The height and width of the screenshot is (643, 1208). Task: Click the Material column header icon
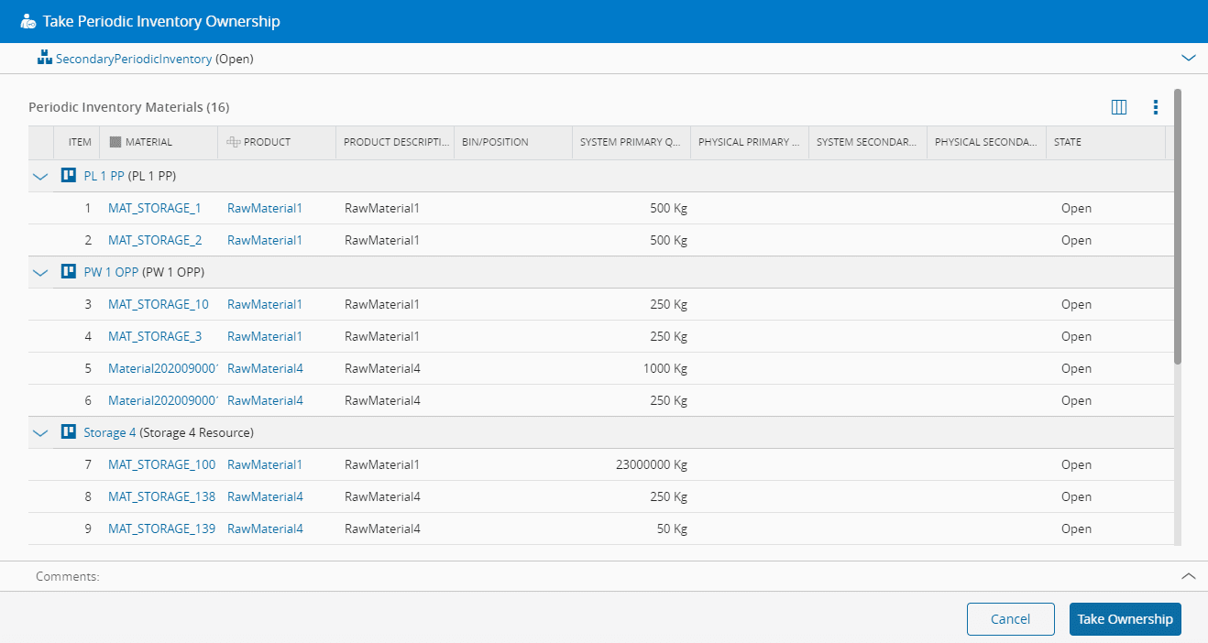115,142
